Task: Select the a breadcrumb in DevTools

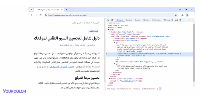Action: 160,89
